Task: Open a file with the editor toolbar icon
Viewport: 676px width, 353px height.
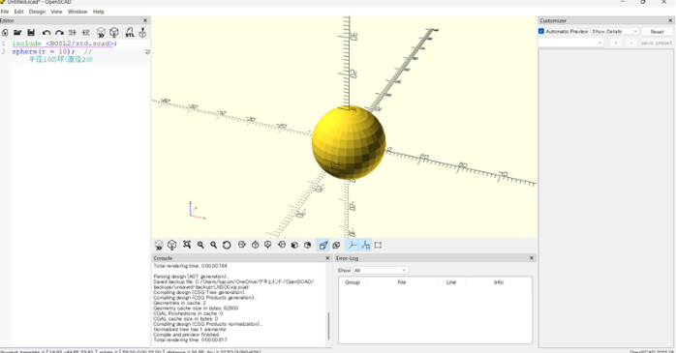Action: (x=17, y=32)
